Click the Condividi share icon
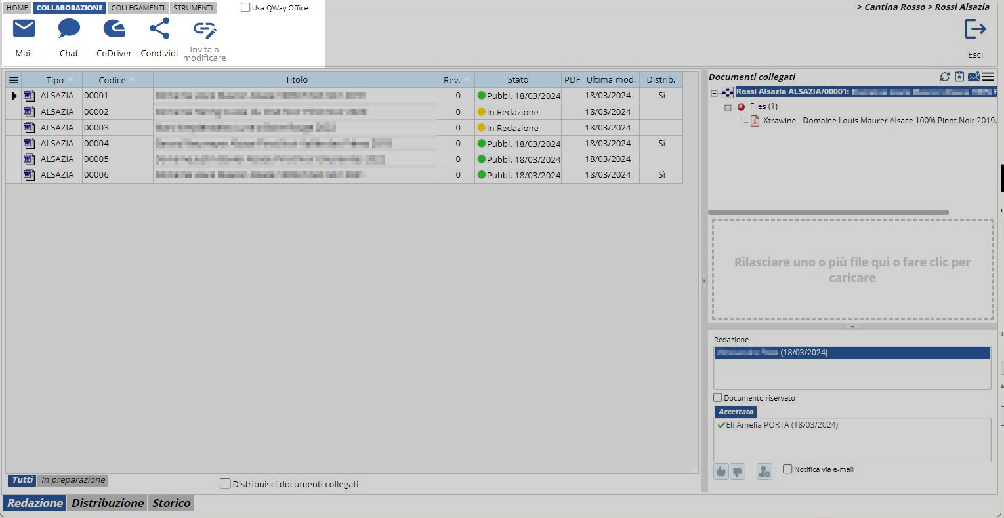The height and width of the screenshot is (518, 1004). pyautogui.click(x=159, y=30)
